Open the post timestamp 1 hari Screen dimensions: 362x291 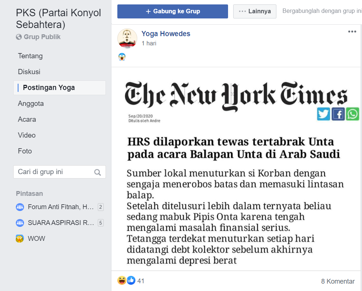(x=149, y=44)
